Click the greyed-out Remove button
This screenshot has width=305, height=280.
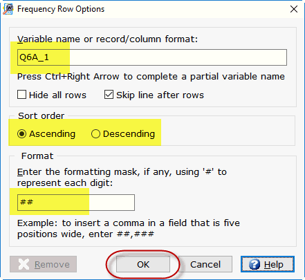tap(43, 264)
